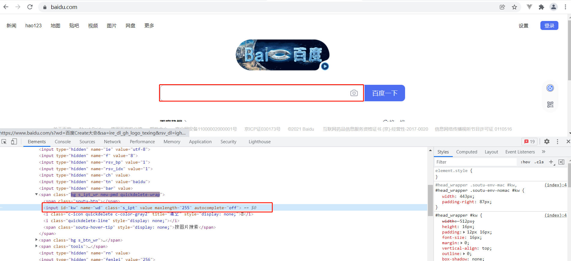The height and width of the screenshot is (261, 571).
Task: Switch to Layout tab in sidebar
Action: tap(491, 152)
